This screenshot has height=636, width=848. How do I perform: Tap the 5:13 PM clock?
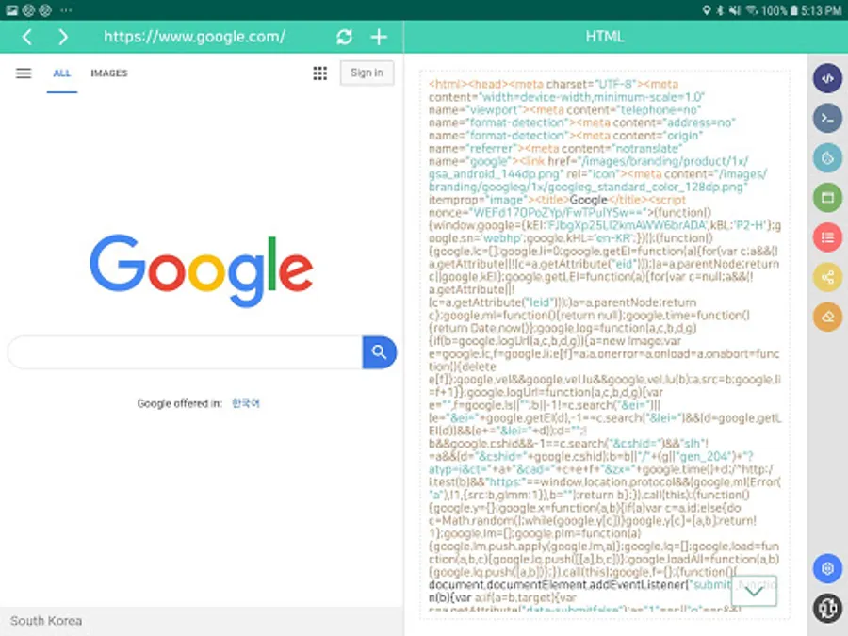click(821, 10)
